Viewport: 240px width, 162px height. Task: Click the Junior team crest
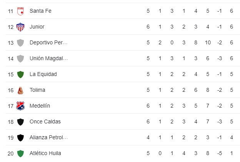point(20,27)
